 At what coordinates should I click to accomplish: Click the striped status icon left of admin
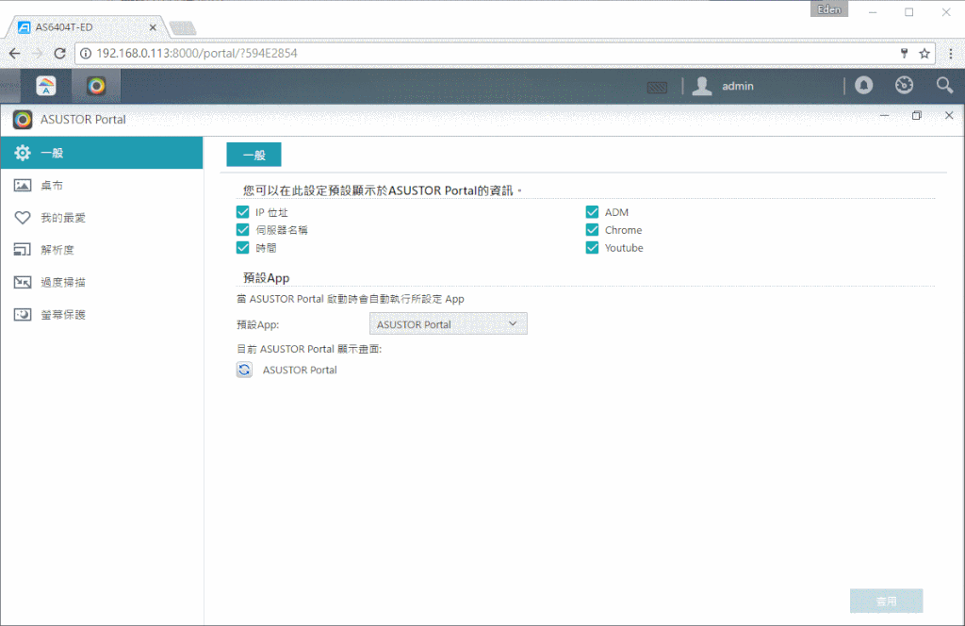(657, 88)
